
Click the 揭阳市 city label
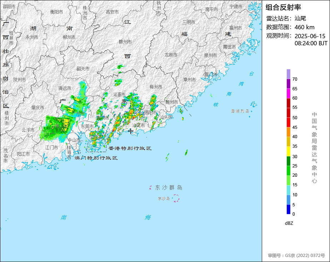tap(150, 113)
